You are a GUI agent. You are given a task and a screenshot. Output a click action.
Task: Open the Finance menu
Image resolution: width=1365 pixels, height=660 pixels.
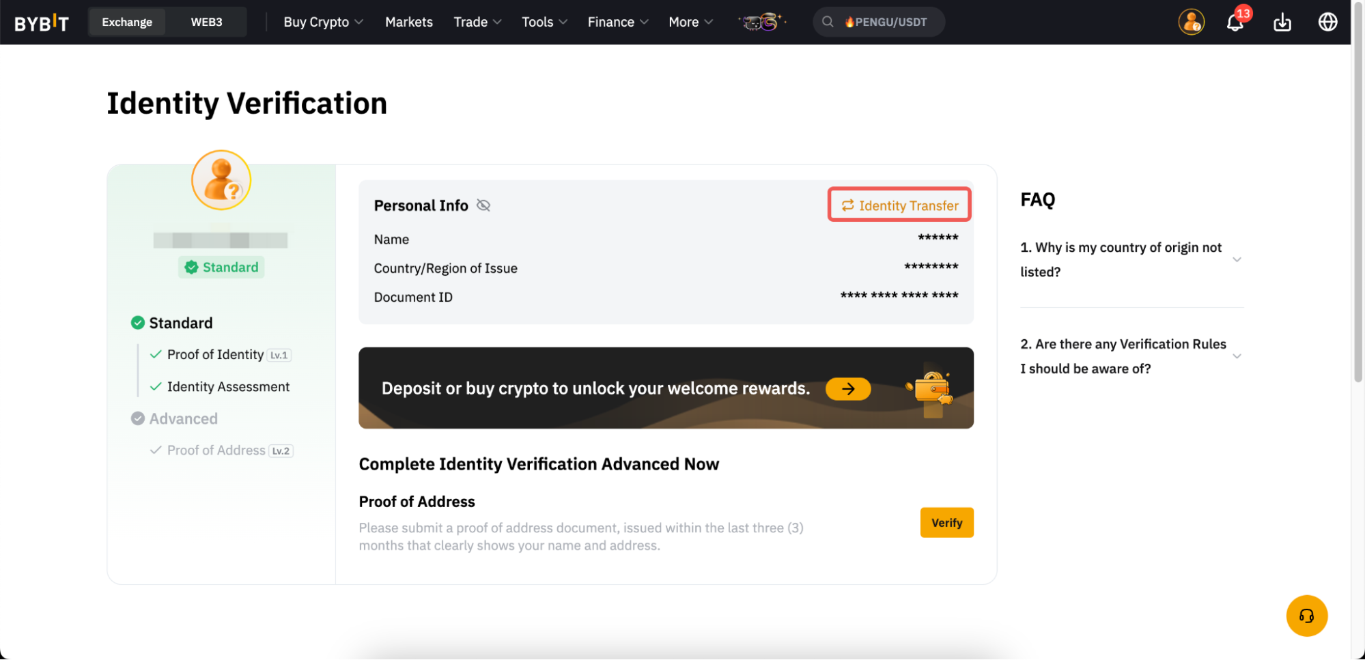(x=617, y=22)
